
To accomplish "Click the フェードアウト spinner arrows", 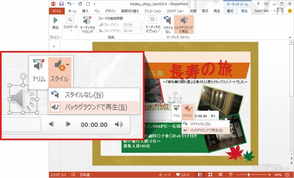I will point(141,31).
